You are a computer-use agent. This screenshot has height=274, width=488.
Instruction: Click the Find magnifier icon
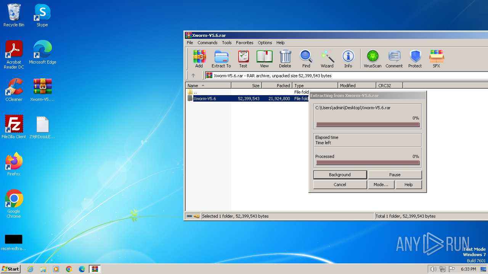[x=306, y=59]
